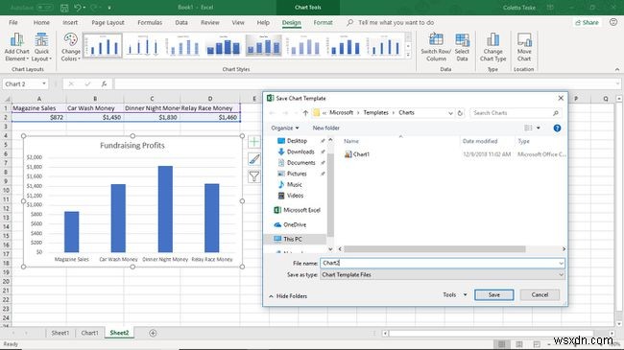Click Save icon in title bar
This screenshot has height=350, width=624.
click(64, 8)
